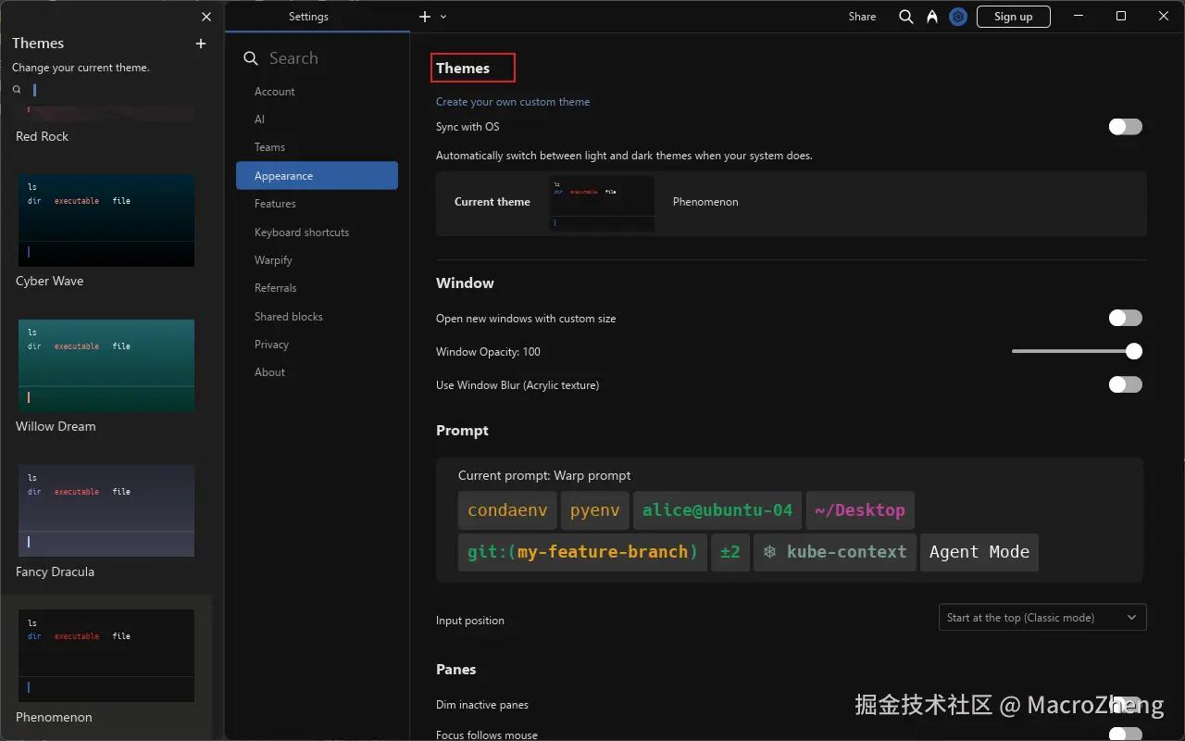Viewport: 1185px width, 741px height.
Task: Click the theme search magnifier icon
Action: [x=17, y=90]
